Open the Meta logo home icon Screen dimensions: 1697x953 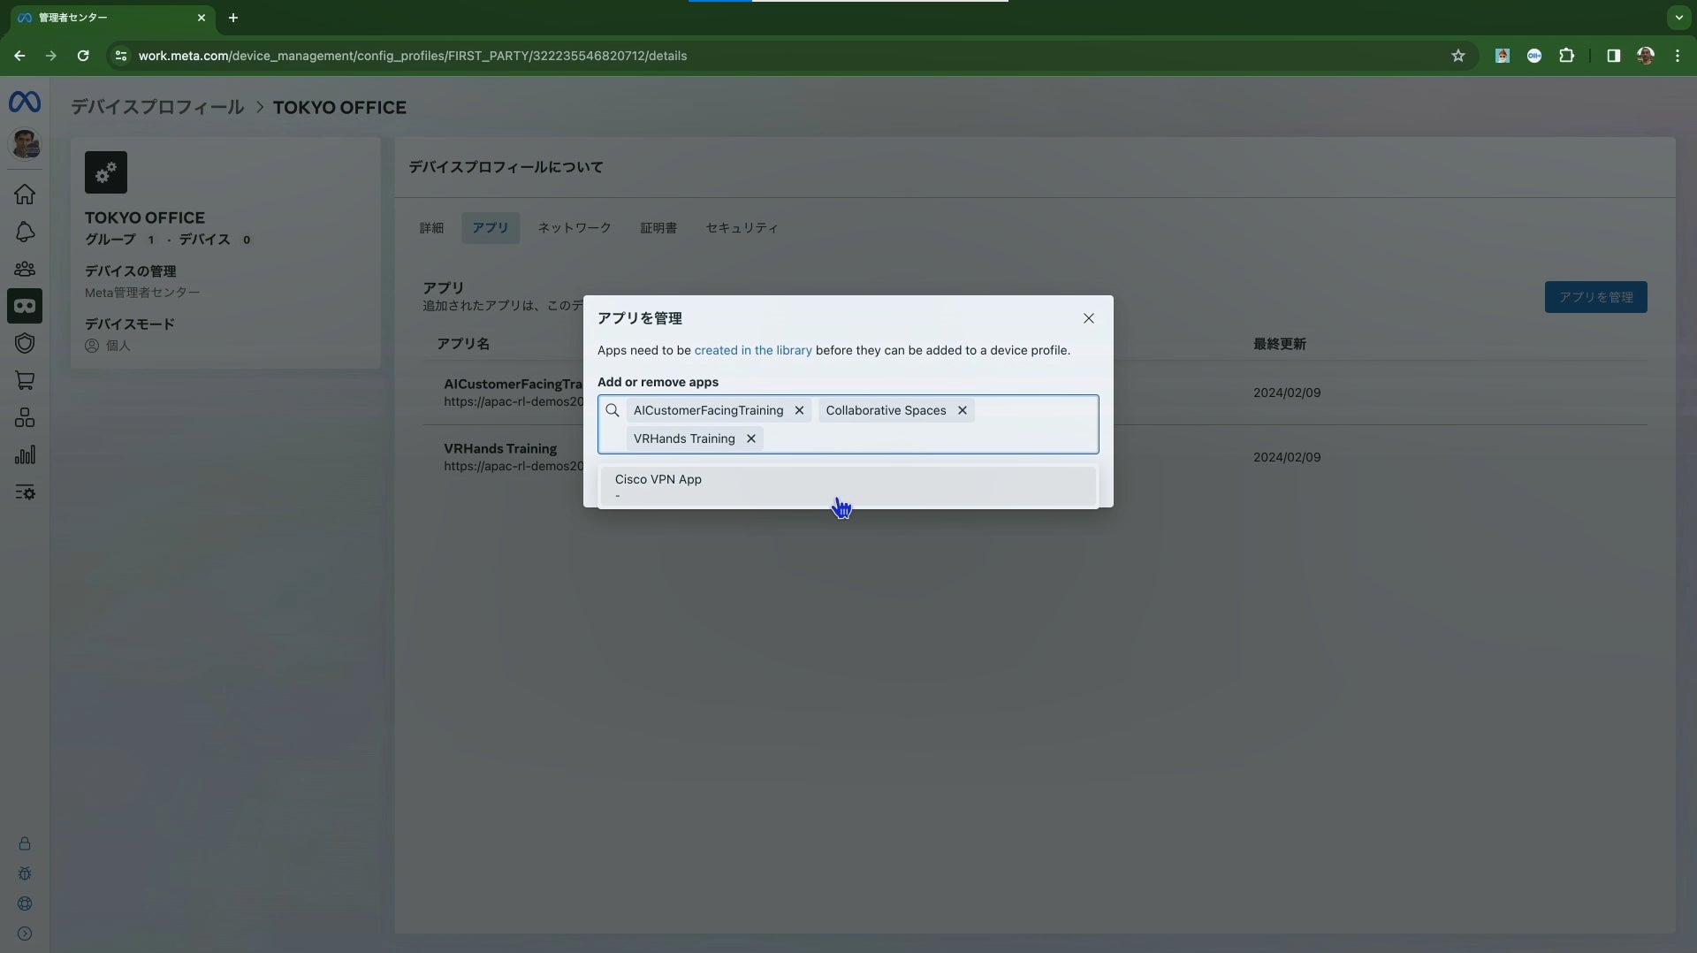[x=25, y=103]
